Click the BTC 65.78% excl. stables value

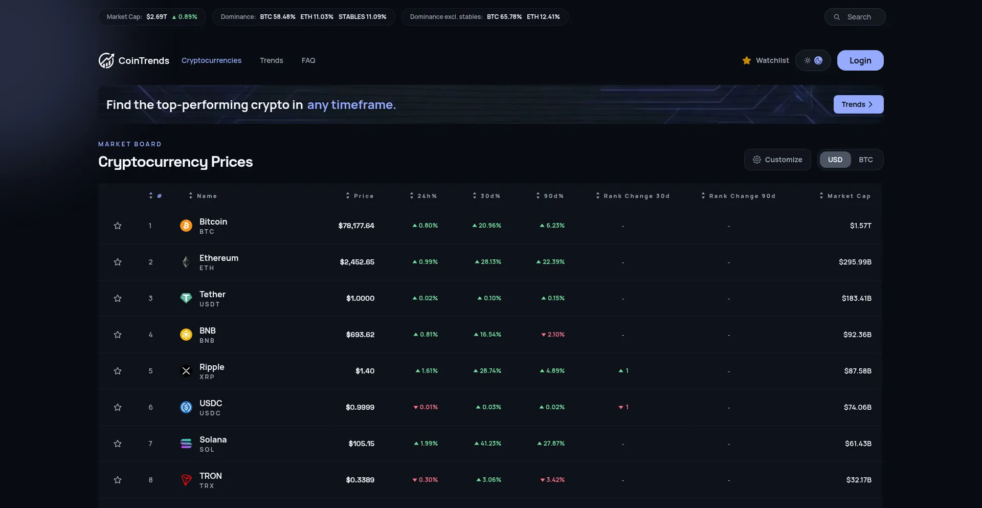click(x=504, y=17)
